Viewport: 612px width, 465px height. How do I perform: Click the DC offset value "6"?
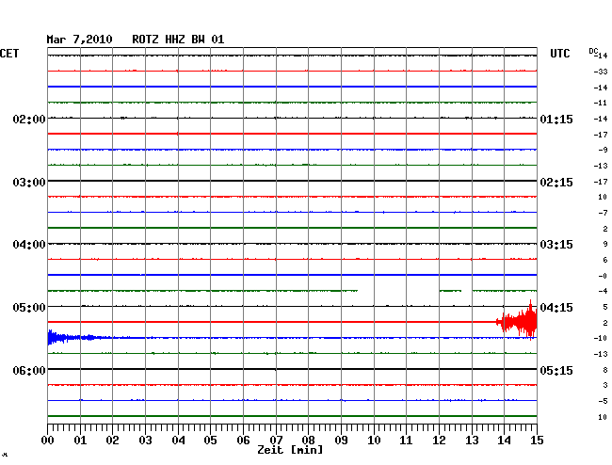tap(605, 260)
